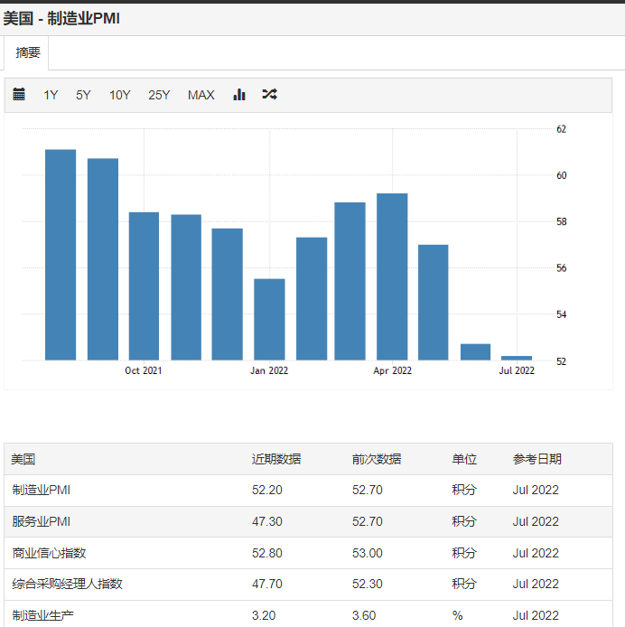This screenshot has height=627, width=625.
Task: Open the 制造业生产 indicator link
Action: (x=42, y=615)
